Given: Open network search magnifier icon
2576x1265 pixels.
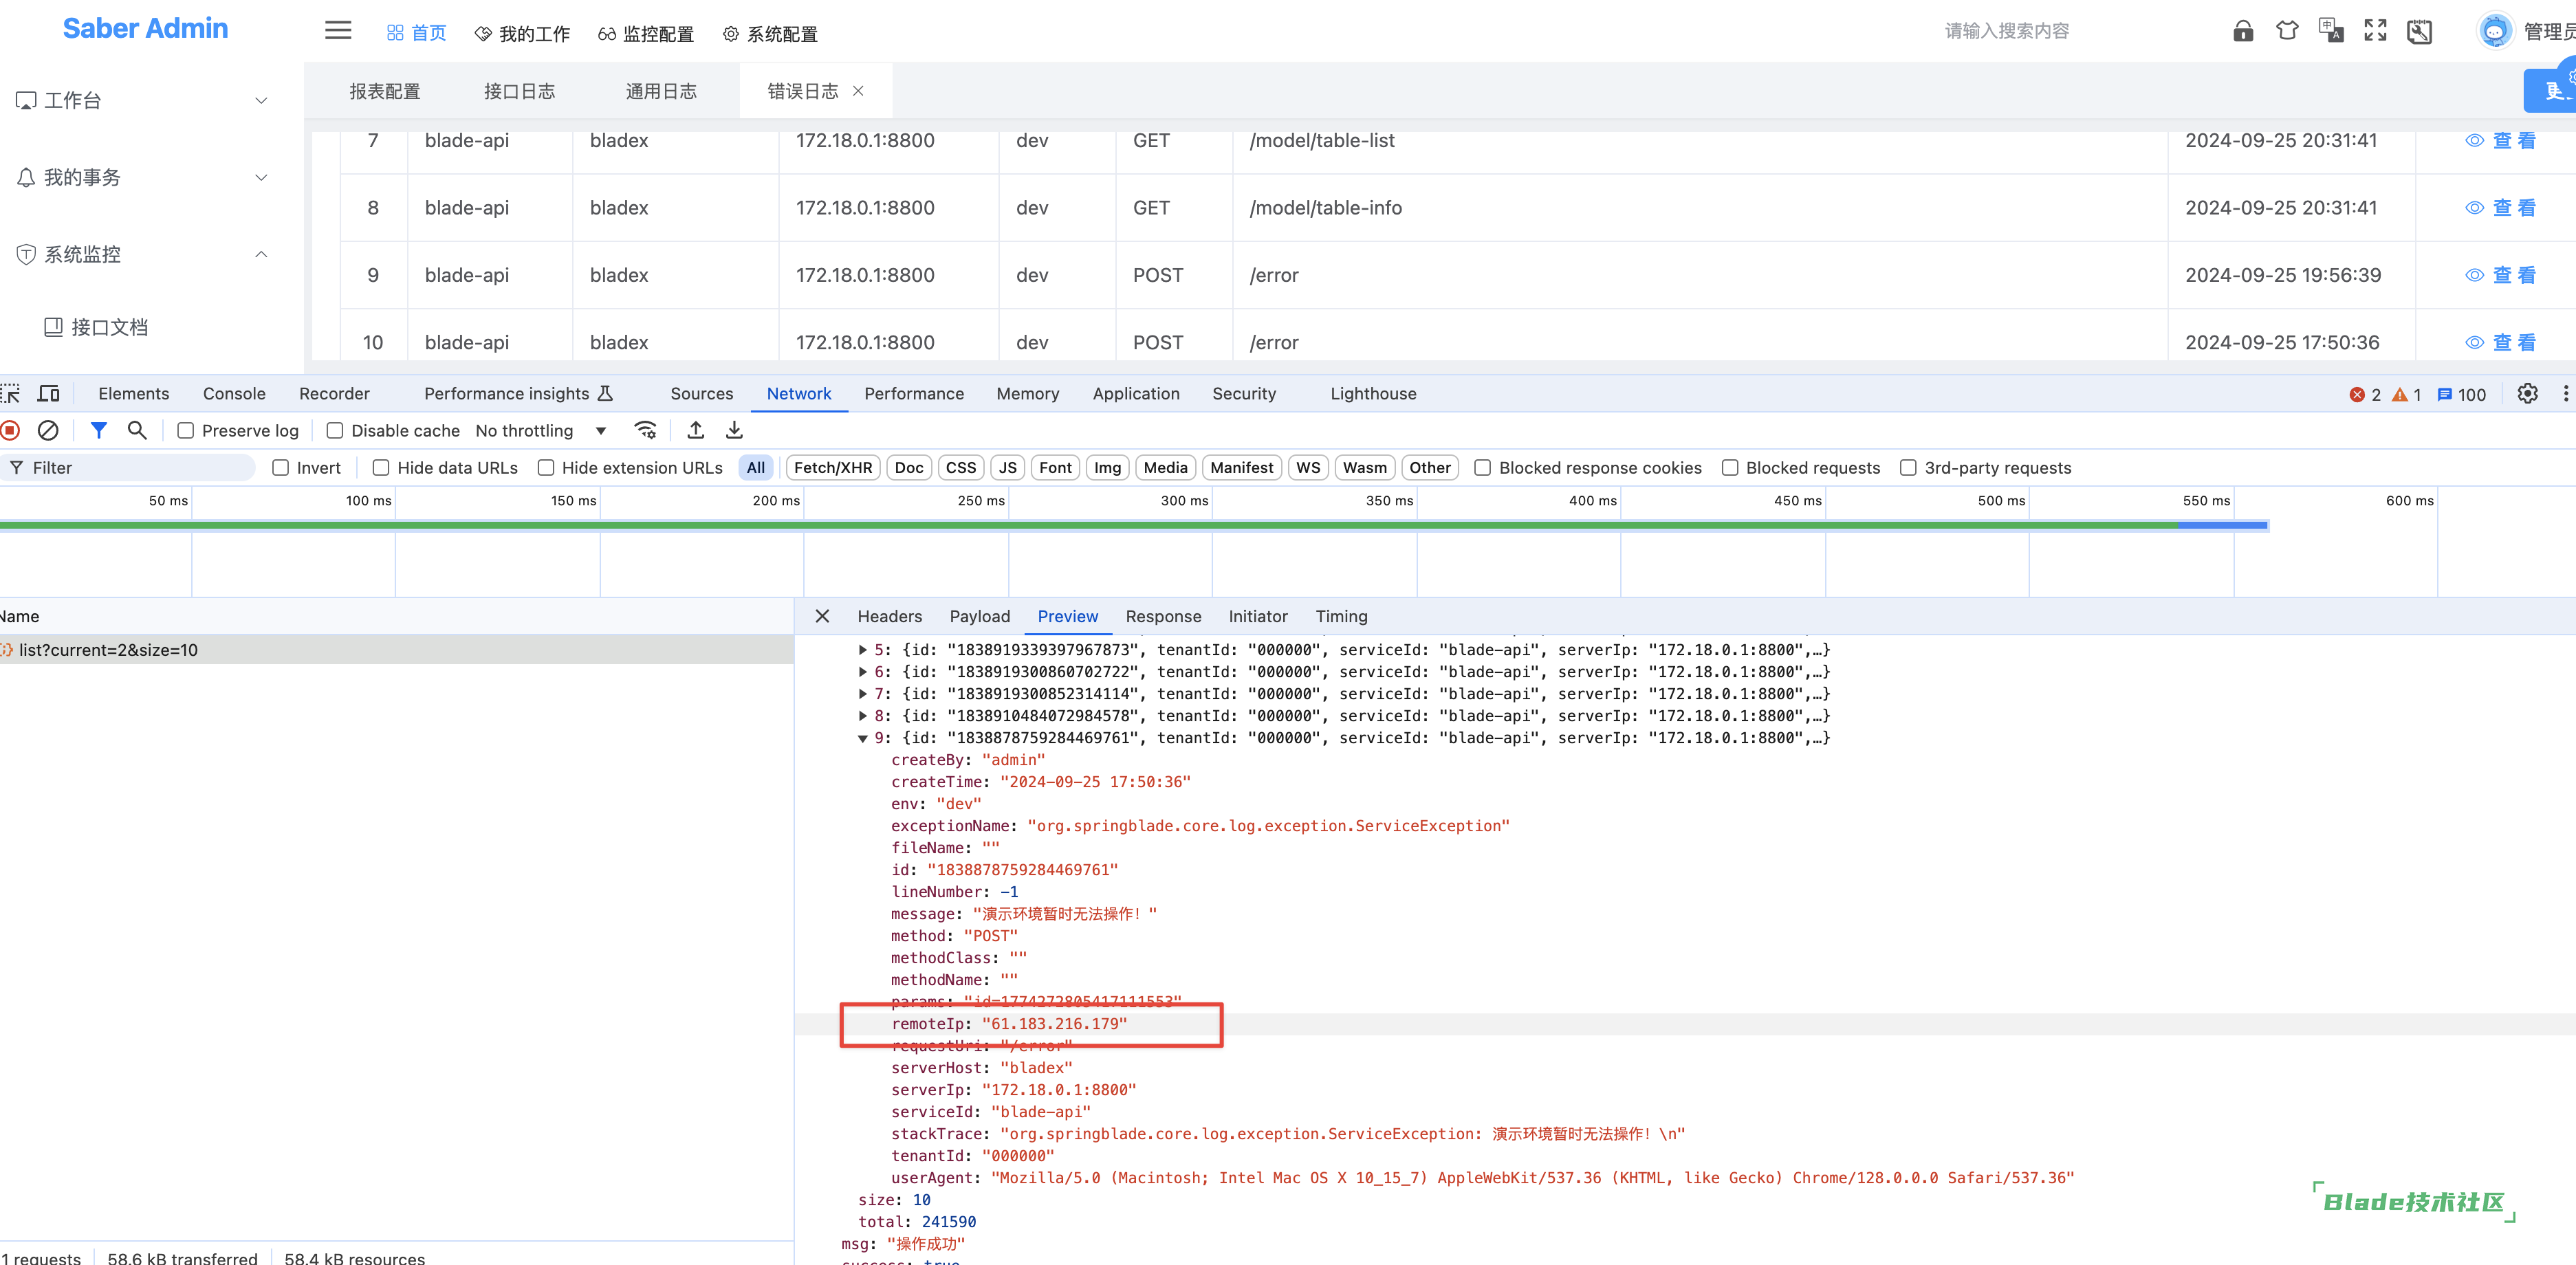Looking at the screenshot, I should [137, 431].
